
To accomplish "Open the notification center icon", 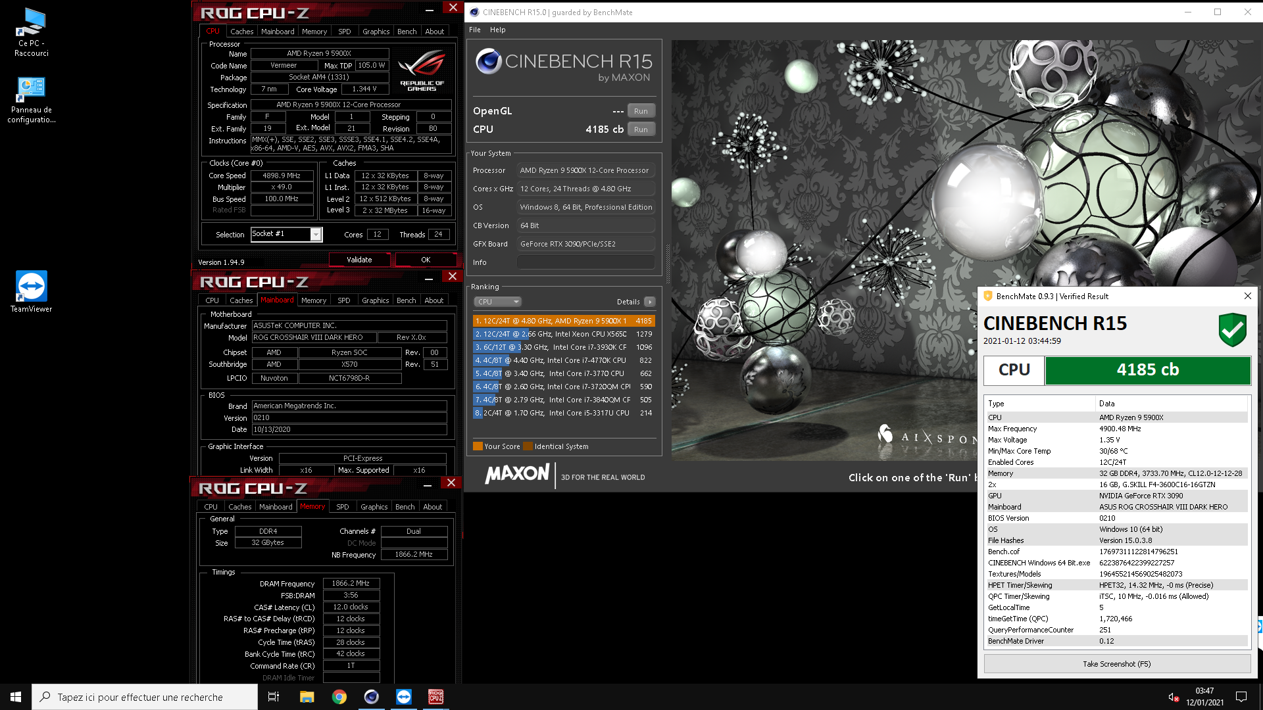I will 1241,697.
